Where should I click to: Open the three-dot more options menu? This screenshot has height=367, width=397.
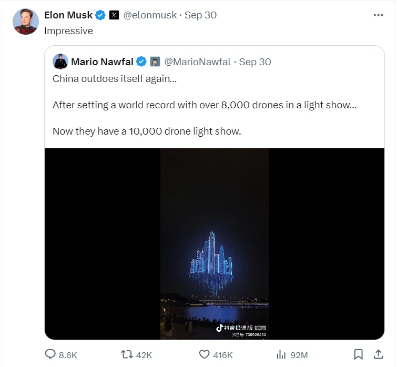point(378,15)
